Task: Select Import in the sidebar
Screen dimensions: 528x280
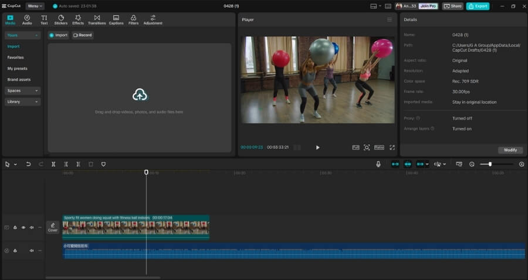Action: click(13, 46)
